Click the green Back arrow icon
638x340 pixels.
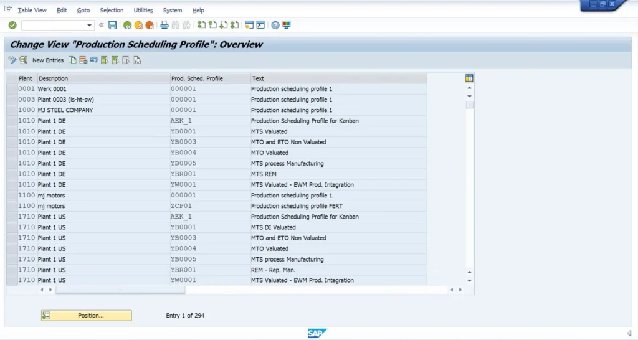point(127,25)
